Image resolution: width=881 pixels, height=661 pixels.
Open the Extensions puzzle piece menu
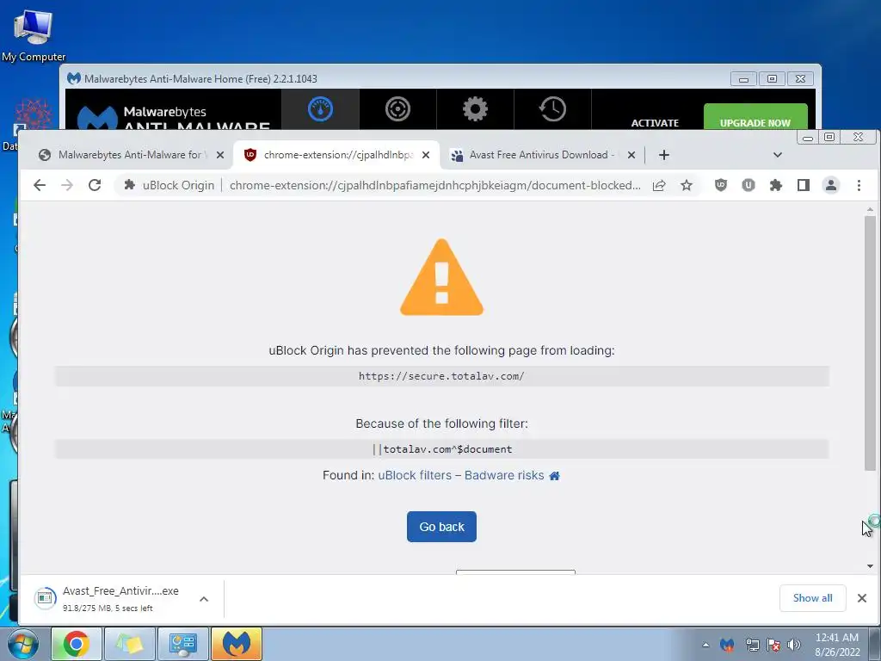pos(776,185)
